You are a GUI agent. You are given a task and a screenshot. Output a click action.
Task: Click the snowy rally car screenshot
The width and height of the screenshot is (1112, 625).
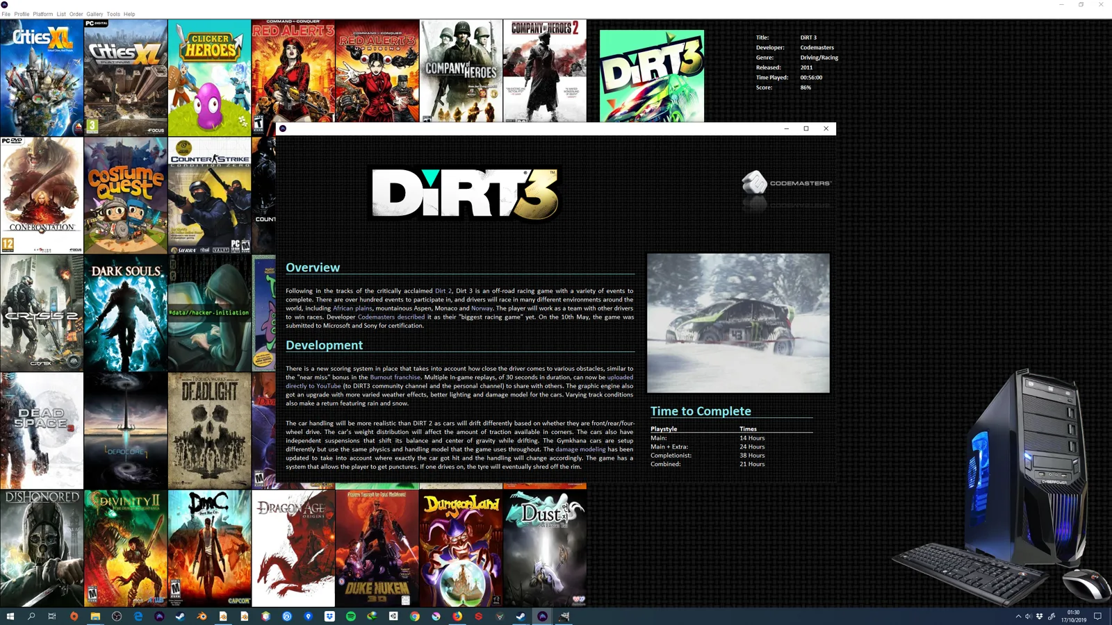coord(738,323)
